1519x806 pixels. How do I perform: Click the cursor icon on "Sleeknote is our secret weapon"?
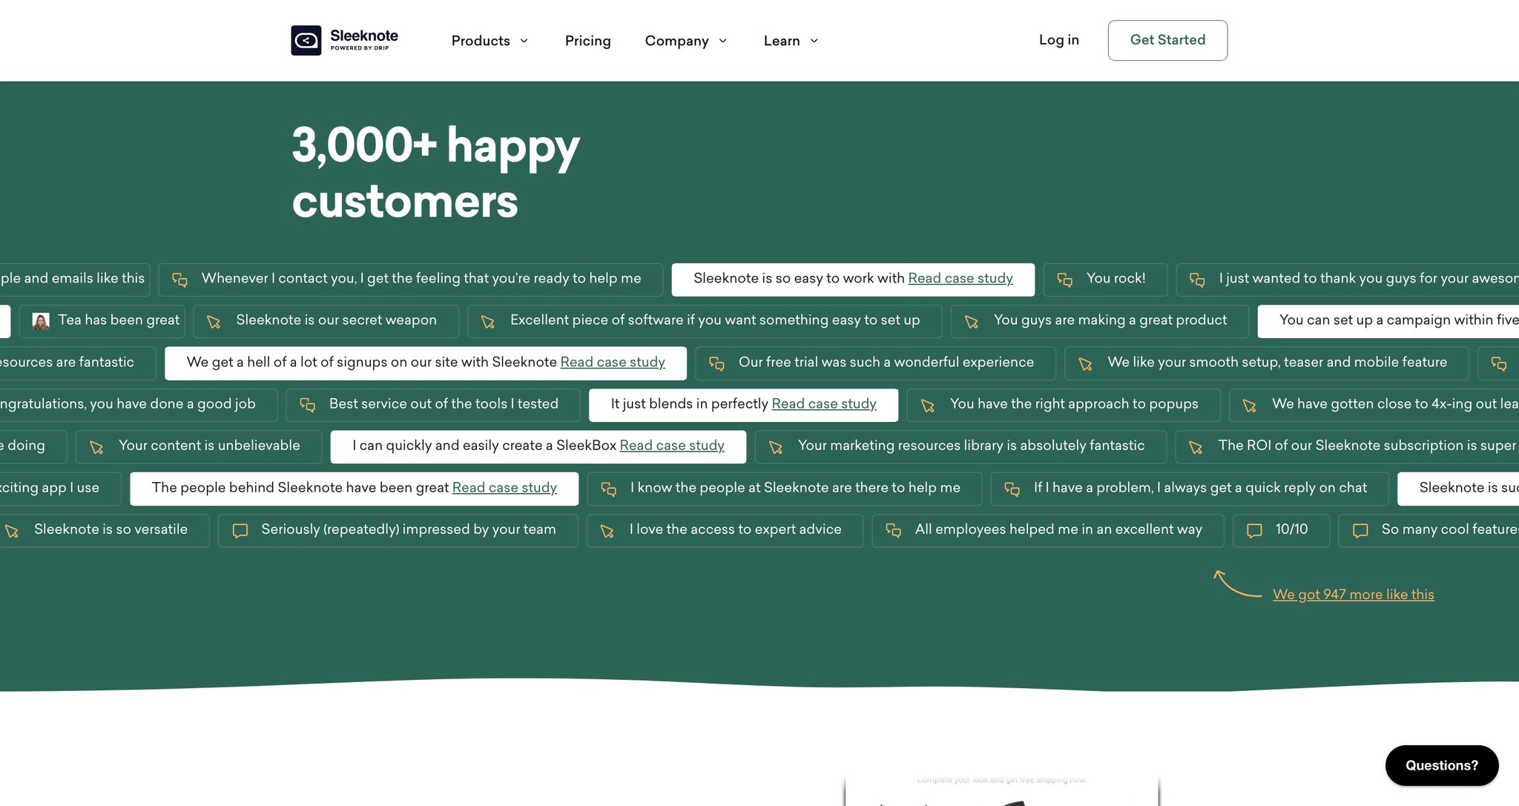(x=214, y=320)
